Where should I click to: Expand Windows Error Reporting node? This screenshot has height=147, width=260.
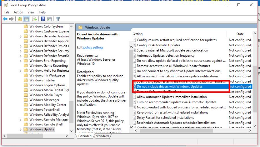(x=21, y=61)
